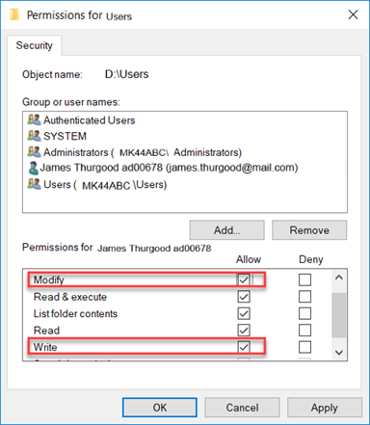The height and width of the screenshot is (425, 370).
Task: Check Deny box for Read & execute
Action: click(x=304, y=297)
